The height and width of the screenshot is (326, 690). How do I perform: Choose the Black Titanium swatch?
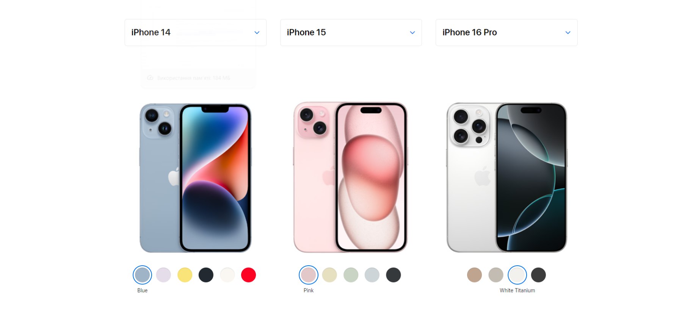click(x=538, y=275)
